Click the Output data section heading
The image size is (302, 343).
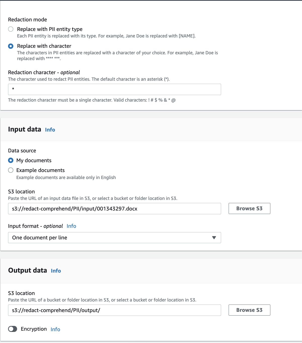tap(28, 270)
